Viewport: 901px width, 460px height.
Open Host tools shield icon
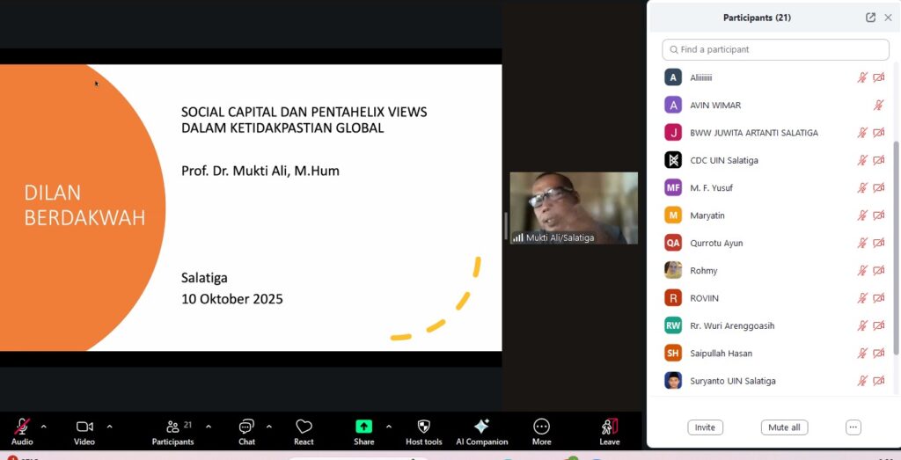pos(423,427)
